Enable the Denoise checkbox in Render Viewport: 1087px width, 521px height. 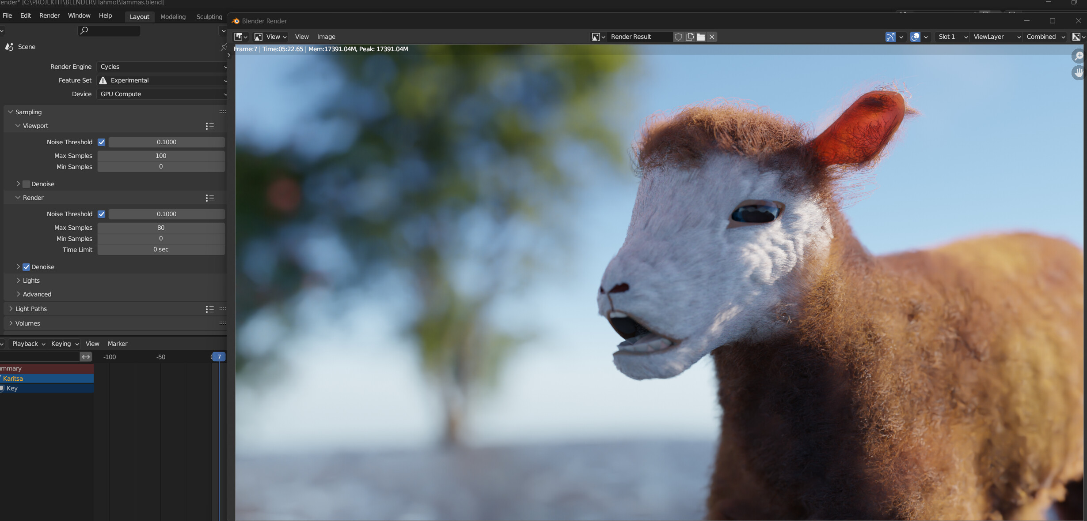click(x=26, y=266)
